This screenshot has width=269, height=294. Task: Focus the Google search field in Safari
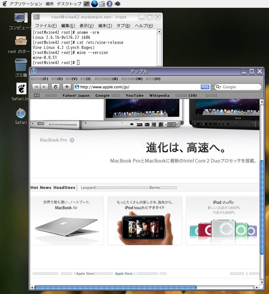[238, 87]
